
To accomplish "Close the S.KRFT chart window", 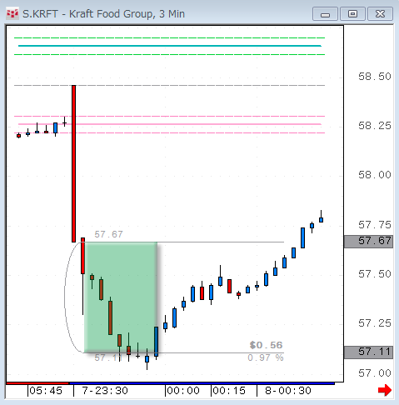I will click(x=380, y=14).
